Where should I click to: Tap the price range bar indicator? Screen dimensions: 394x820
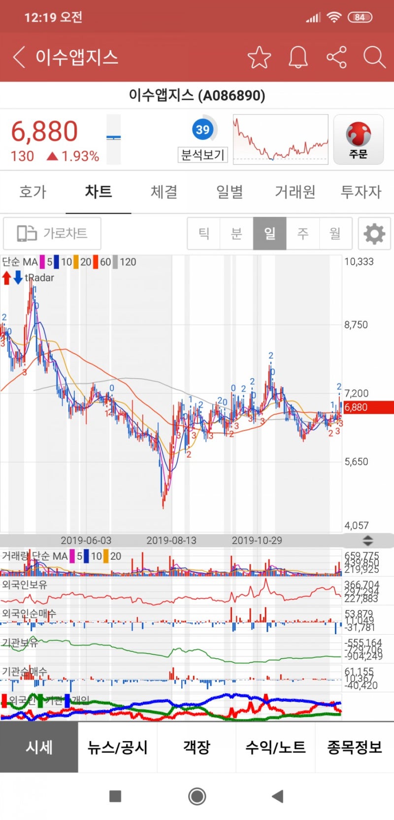click(x=114, y=140)
